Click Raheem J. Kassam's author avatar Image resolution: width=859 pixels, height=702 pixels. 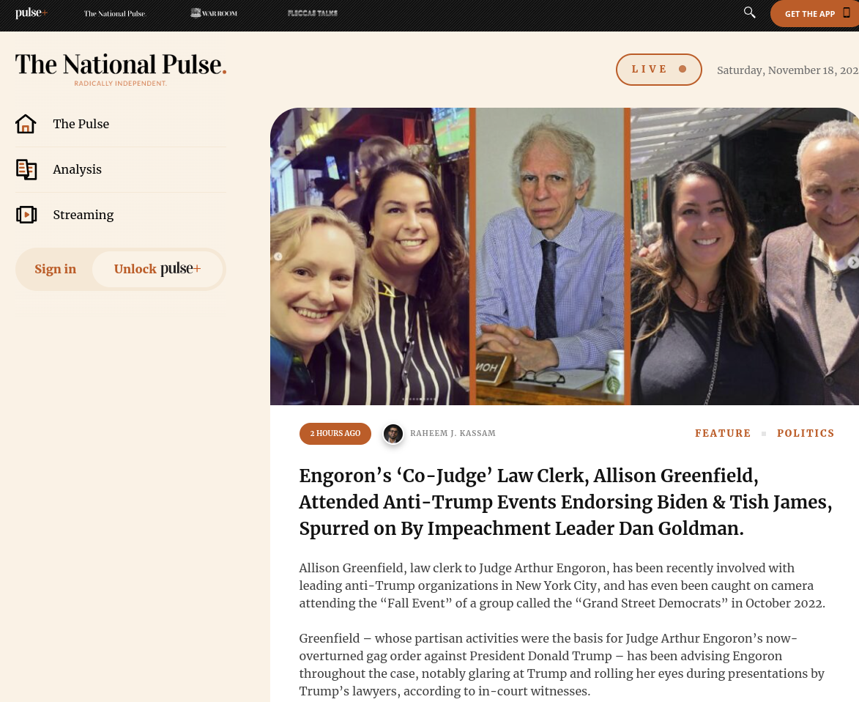pyautogui.click(x=393, y=434)
